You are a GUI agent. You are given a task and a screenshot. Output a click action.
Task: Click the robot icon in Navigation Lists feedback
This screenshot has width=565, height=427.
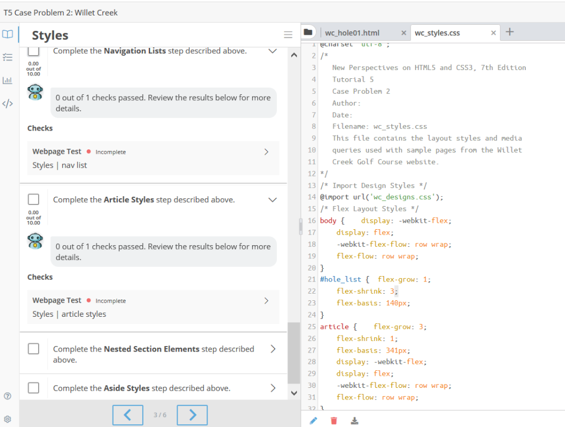(35, 93)
